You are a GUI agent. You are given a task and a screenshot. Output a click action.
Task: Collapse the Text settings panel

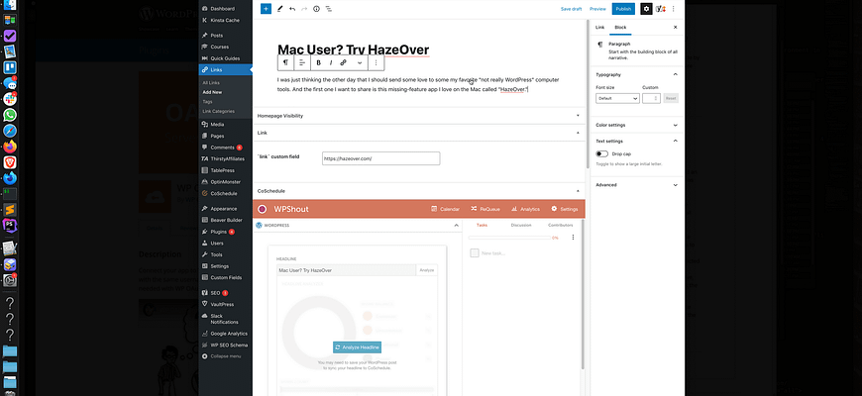pyautogui.click(x=675, y=142)
